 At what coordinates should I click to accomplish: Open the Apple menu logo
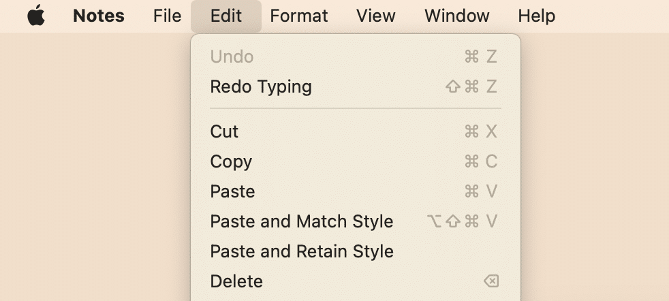tap(36, 16)
